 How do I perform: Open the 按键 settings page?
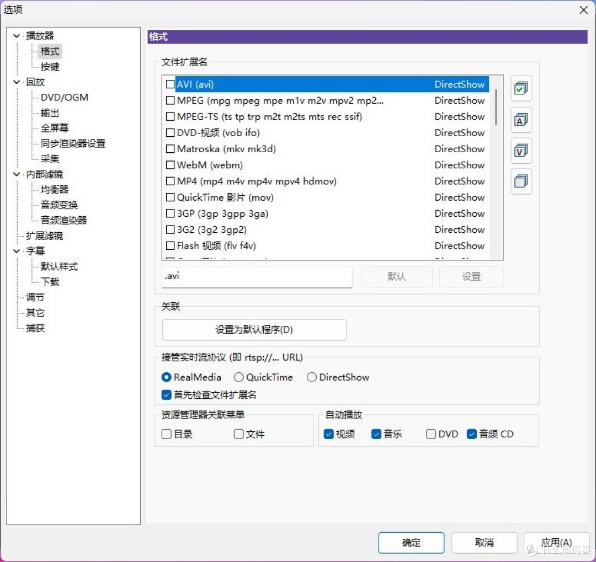tap(50, 67)
